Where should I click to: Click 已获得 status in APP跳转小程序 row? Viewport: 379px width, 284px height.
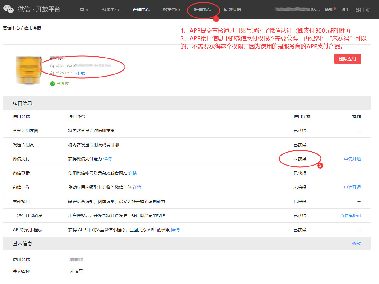click(x=300, y=230)
